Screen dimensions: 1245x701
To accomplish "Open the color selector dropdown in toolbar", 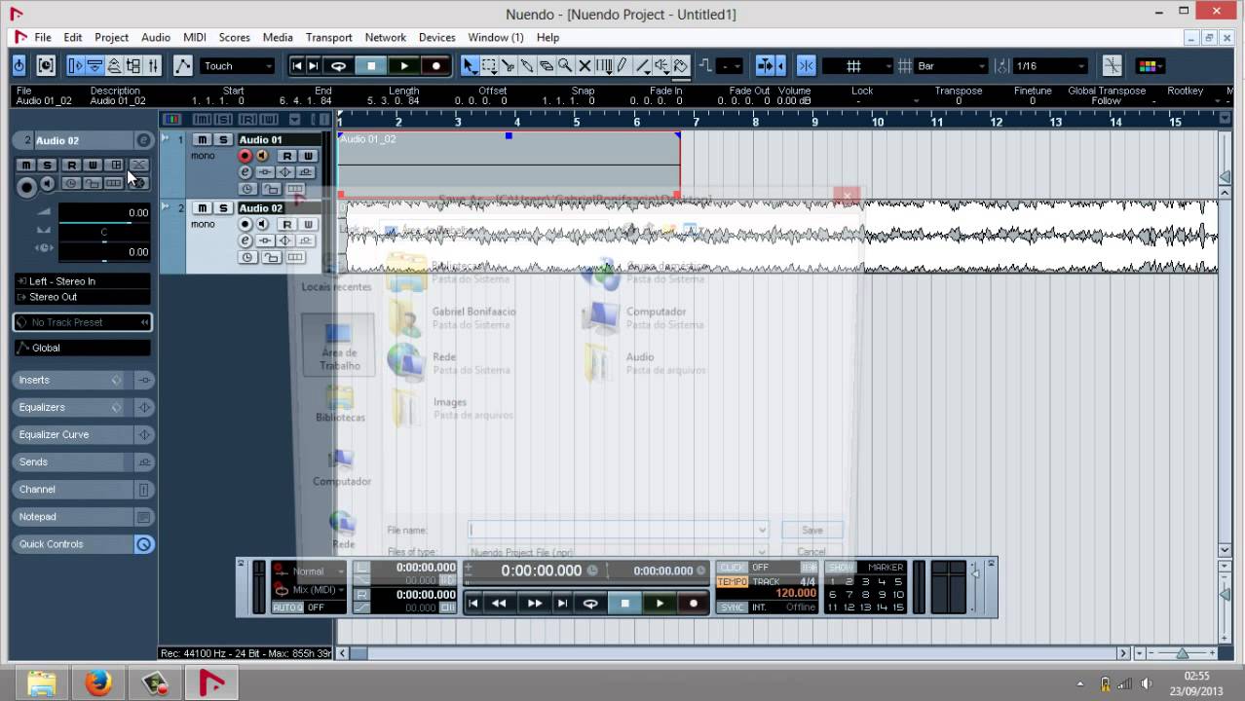I will click(x=1151, y=66).
